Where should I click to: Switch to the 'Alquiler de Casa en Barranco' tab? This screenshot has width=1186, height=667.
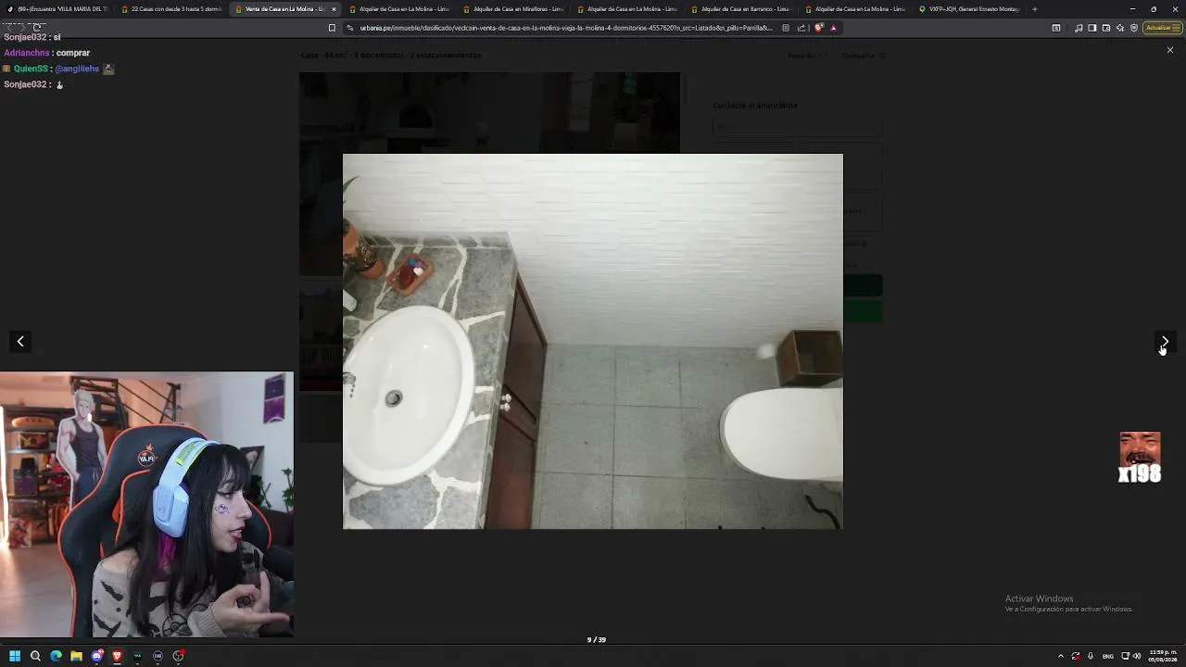tap(743, 9)
